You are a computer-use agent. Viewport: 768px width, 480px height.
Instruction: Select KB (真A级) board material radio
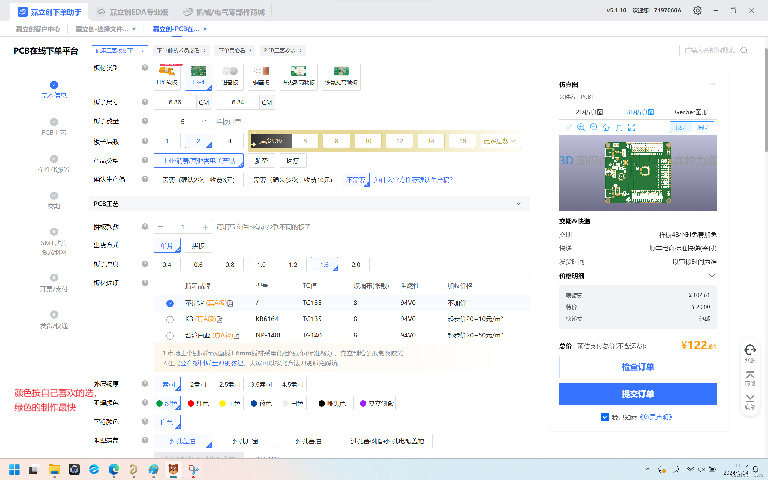coord(170,319)
